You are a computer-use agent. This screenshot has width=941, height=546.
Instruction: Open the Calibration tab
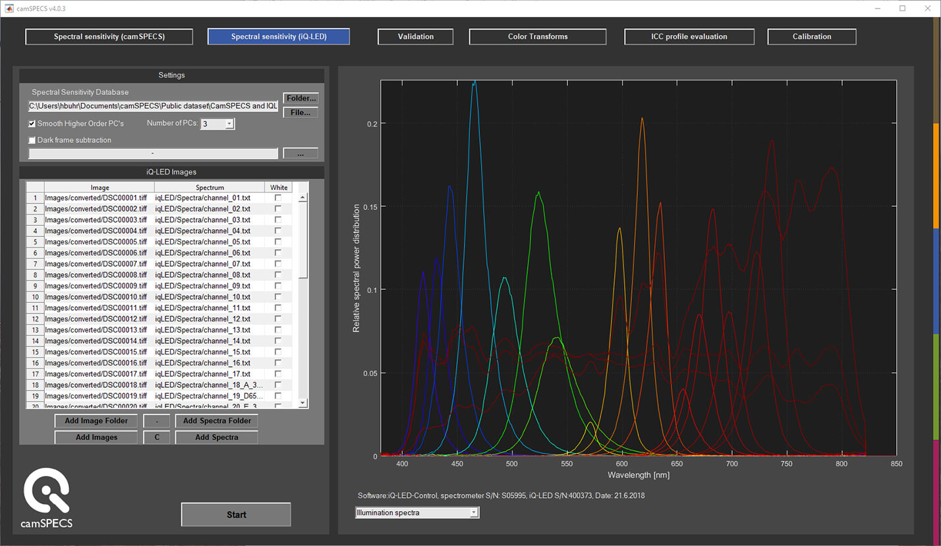[x=812, y=37]
